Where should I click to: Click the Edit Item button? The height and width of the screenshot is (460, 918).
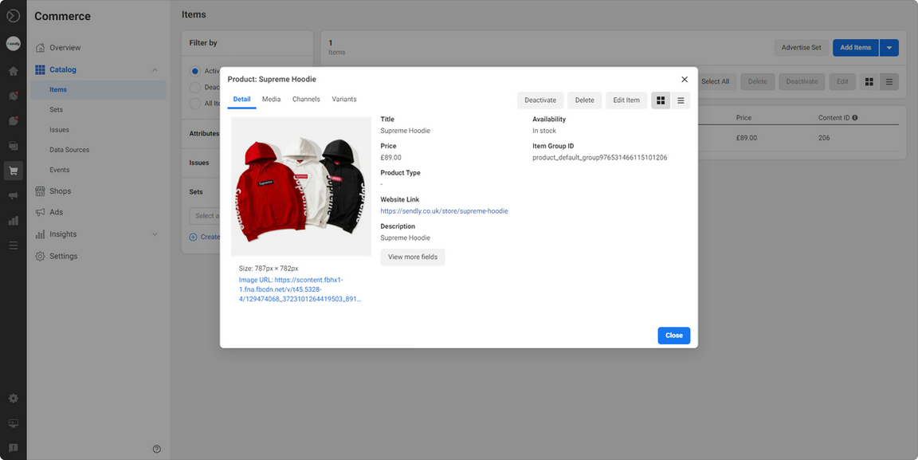626,100
